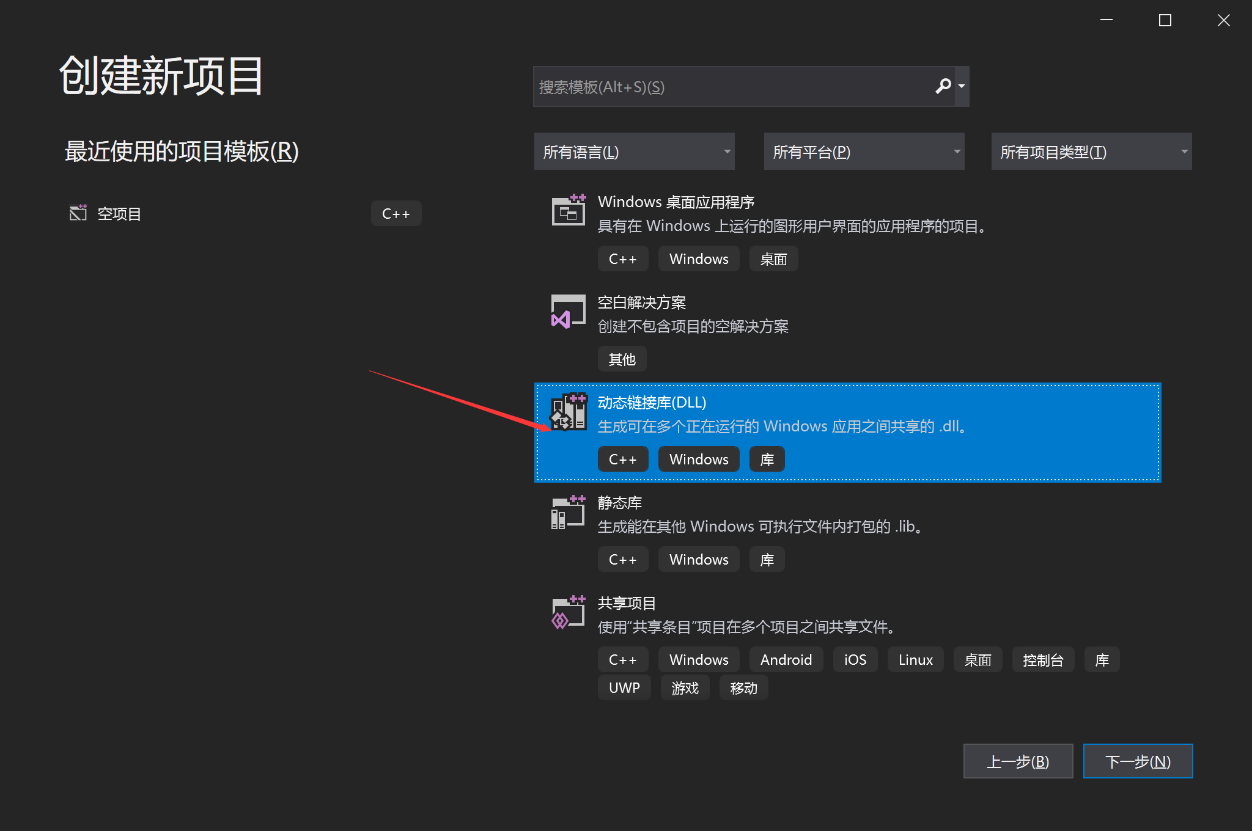Click the DLL description mentioning .dll
The height and width of the screenshot is (831, 1252).
coord(782,426)
